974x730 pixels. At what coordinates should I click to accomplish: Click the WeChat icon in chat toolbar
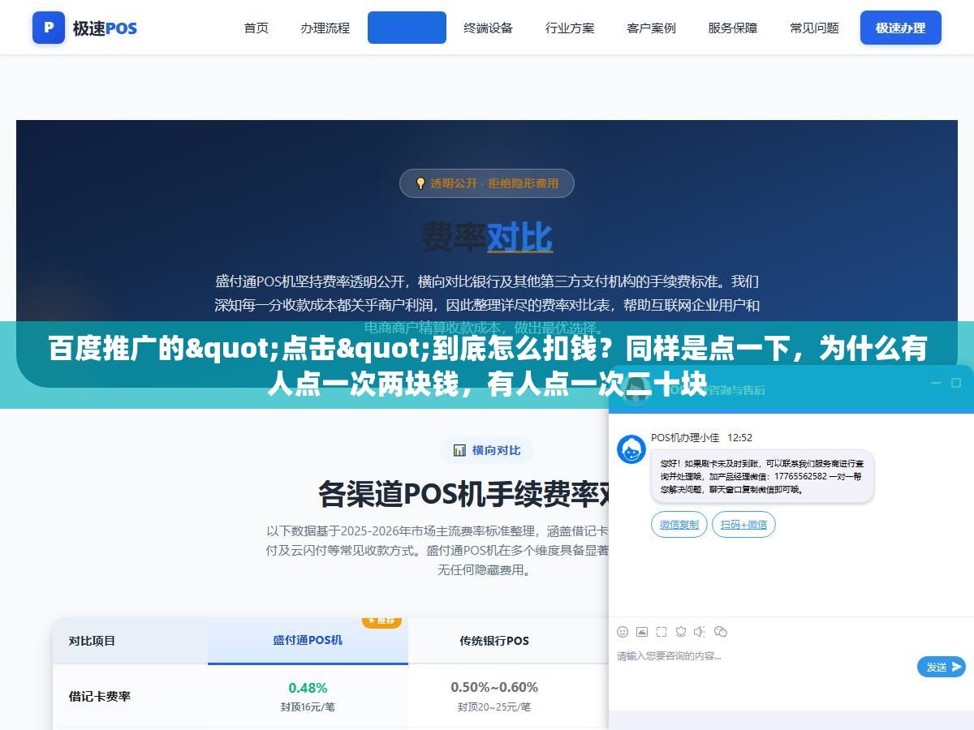721,632
